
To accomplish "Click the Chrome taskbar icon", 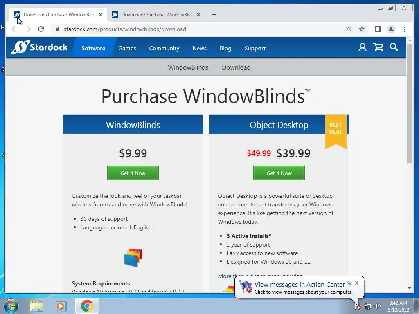I will pos(87,306).
